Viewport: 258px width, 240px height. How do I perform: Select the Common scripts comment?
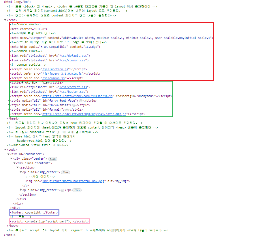28,65
